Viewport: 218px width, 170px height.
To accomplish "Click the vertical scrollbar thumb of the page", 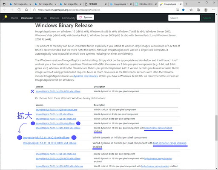I will [216, 128].
